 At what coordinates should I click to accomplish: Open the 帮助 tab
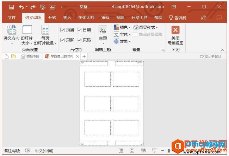[158, 18]
